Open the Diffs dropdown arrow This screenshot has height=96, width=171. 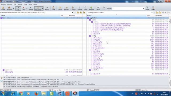coord(27,8)
